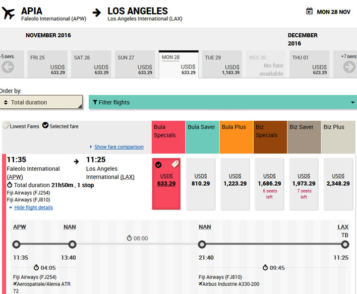This screenshot has height=294, width=357.
Task: Click the NAN departure stop marker at 21:40
Action: point(201,244)
